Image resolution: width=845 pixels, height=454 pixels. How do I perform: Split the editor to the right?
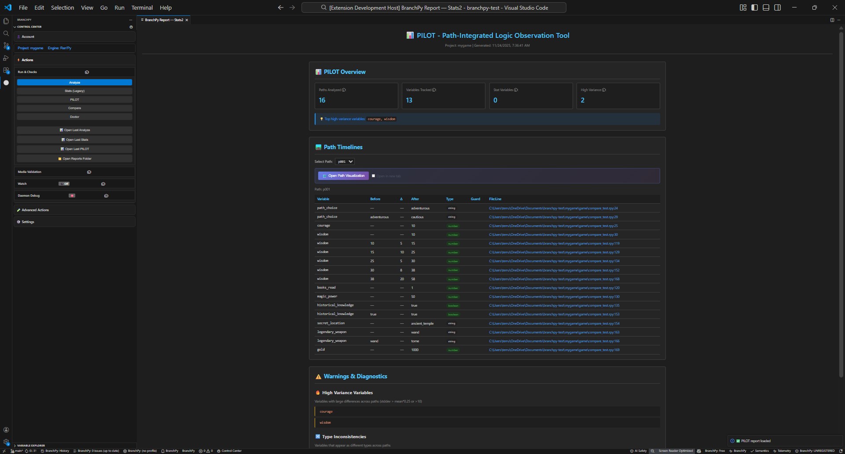[832, 20]
